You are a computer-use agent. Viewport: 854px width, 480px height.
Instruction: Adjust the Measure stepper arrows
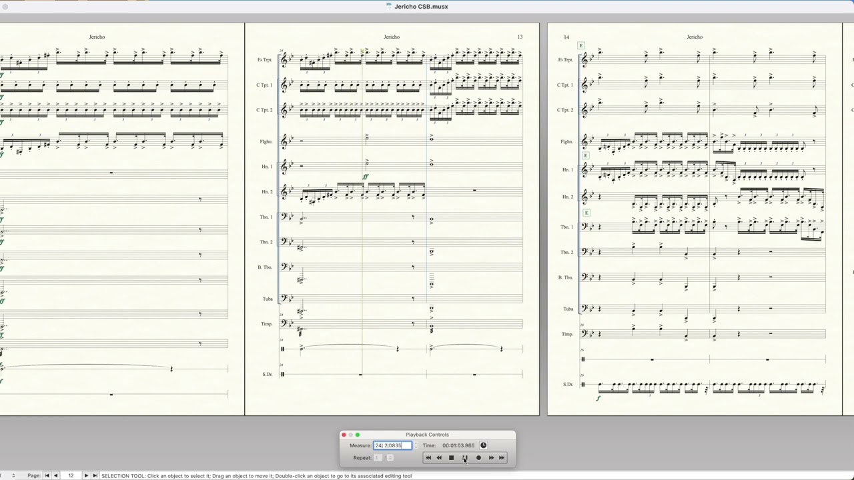click(416, 445)
